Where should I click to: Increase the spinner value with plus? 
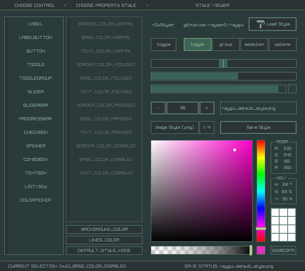click(x=207, y=108)
